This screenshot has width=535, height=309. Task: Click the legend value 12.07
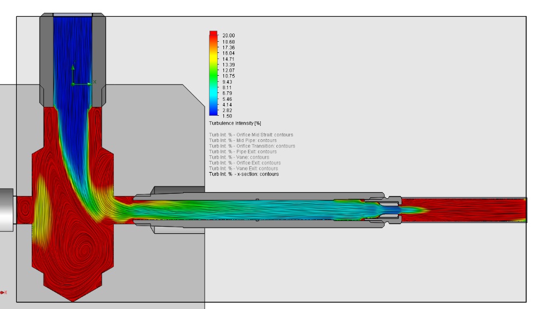click(x=228, y=70)
